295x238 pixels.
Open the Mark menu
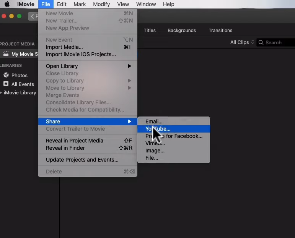point(80,4)
